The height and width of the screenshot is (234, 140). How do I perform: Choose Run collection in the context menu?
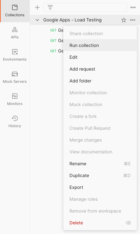[100, 45]
